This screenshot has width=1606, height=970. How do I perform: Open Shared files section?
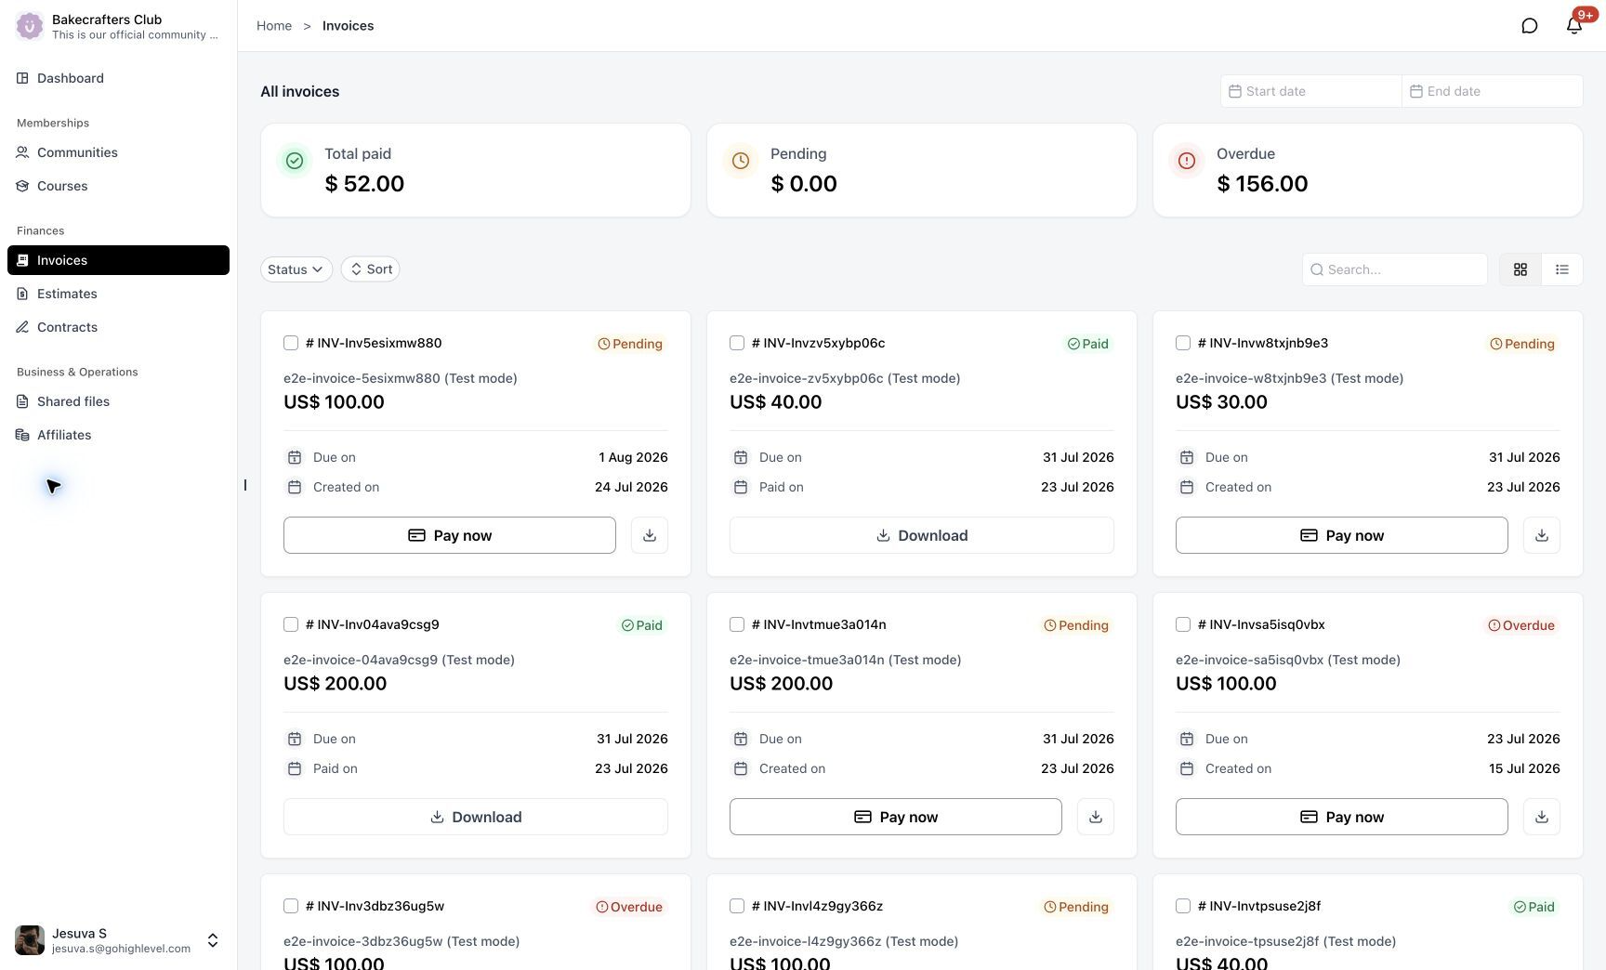click(x=118, y=401)
